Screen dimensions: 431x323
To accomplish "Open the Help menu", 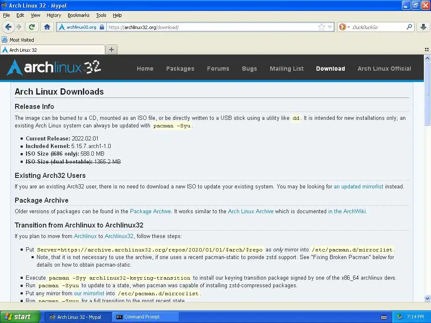I will click(117, 15).
